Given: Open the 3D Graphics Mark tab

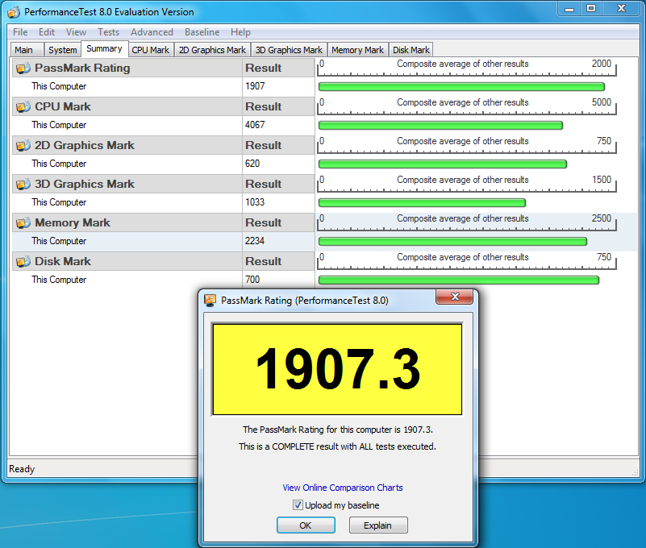Looking at the screenshot, I should 289,50.
